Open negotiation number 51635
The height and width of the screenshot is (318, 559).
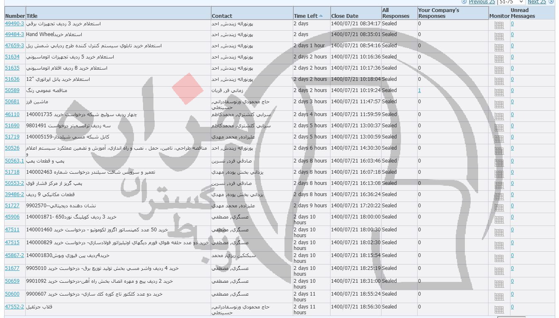(x=12, y=68)
